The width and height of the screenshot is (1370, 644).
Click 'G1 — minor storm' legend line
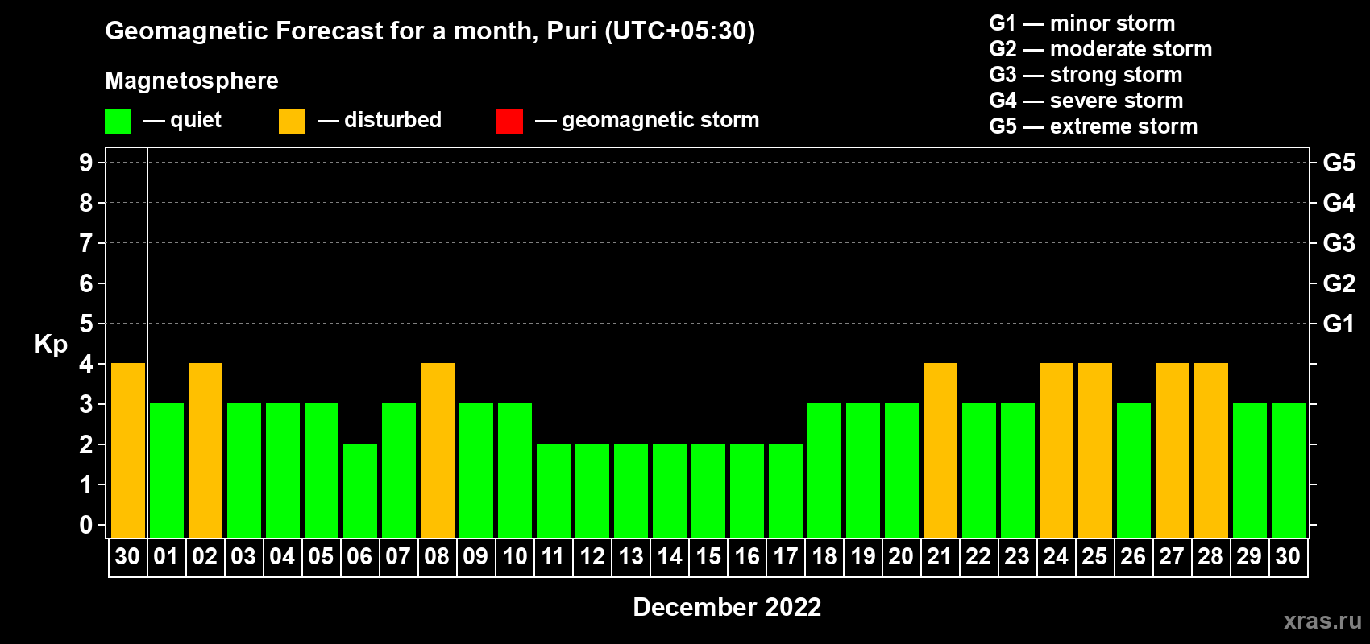[x=1082, y=23]
